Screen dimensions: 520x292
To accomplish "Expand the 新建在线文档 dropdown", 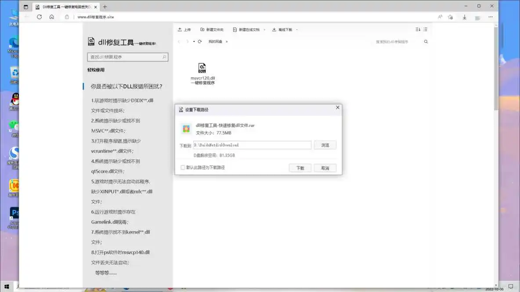I will [265, 30].
